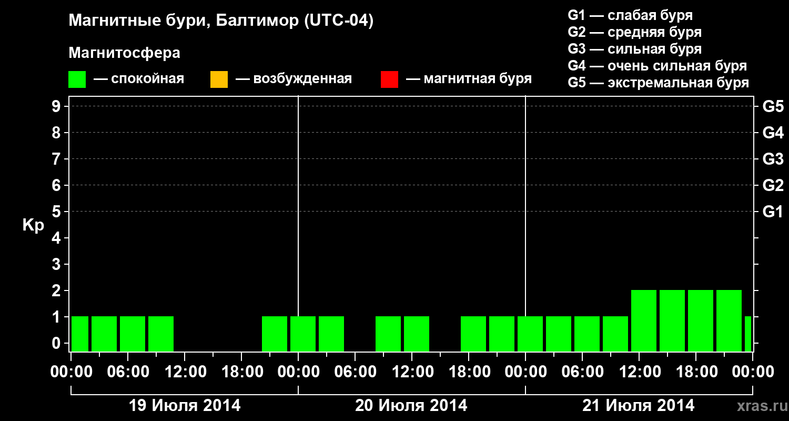Click 'G5 — экстремальная буря' legend line
This screenshot has height=421, width=789.
point(659,83)
